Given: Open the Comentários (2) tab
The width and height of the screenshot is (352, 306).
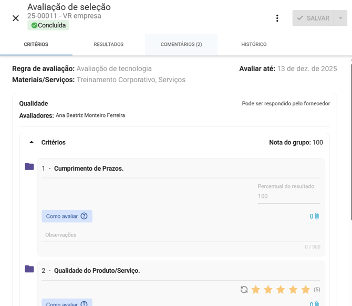Looking at the screenshot, I should click(181, 45).
